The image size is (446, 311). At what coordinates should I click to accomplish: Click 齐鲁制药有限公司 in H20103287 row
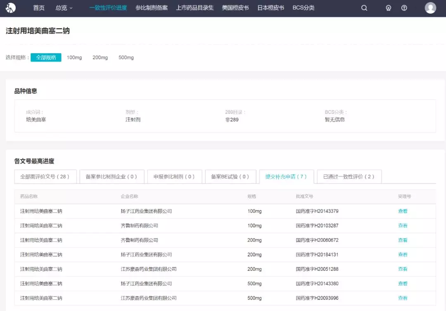pos(140,226)
